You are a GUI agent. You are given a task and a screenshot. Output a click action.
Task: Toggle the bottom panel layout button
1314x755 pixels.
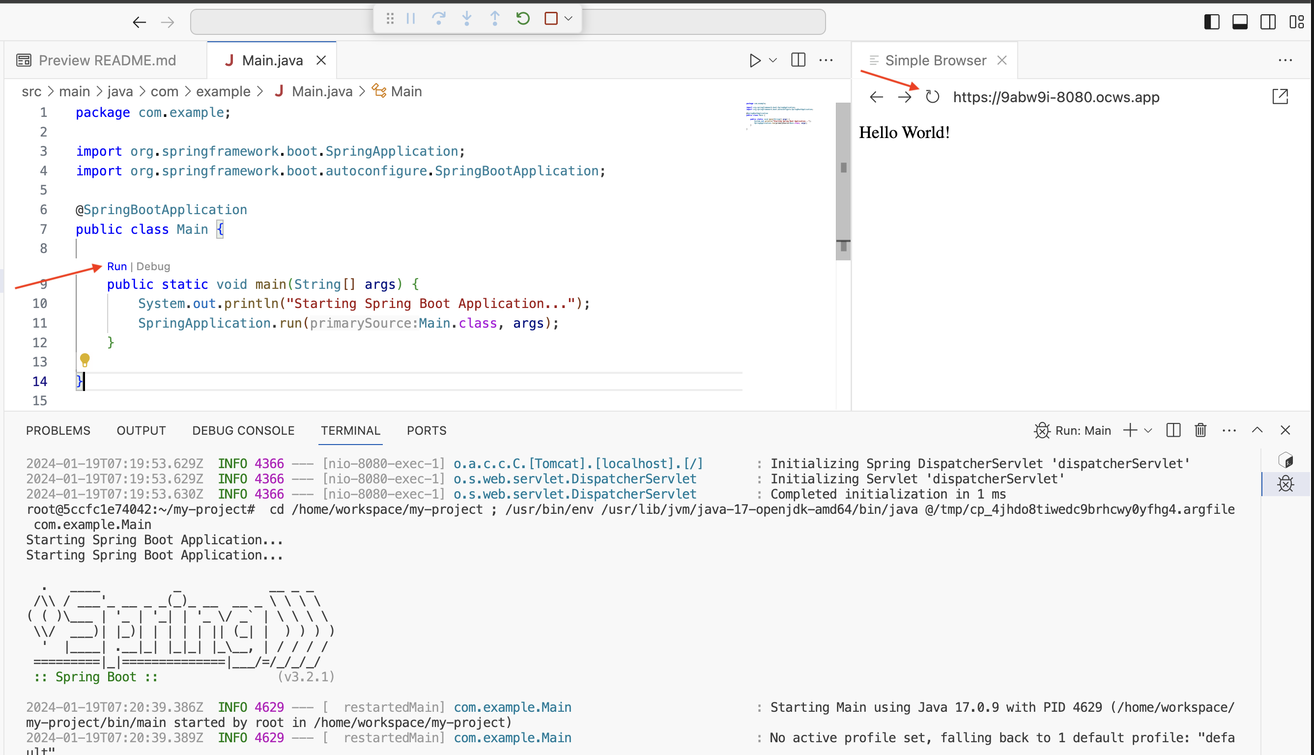pos(1239,22)
